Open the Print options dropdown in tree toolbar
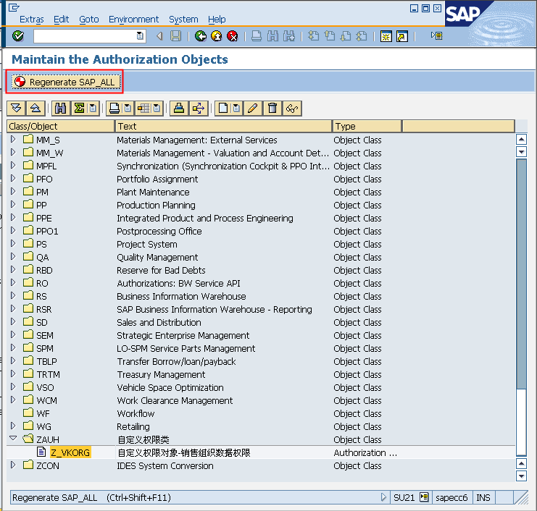Screen dimensions: 537x511 128,109
